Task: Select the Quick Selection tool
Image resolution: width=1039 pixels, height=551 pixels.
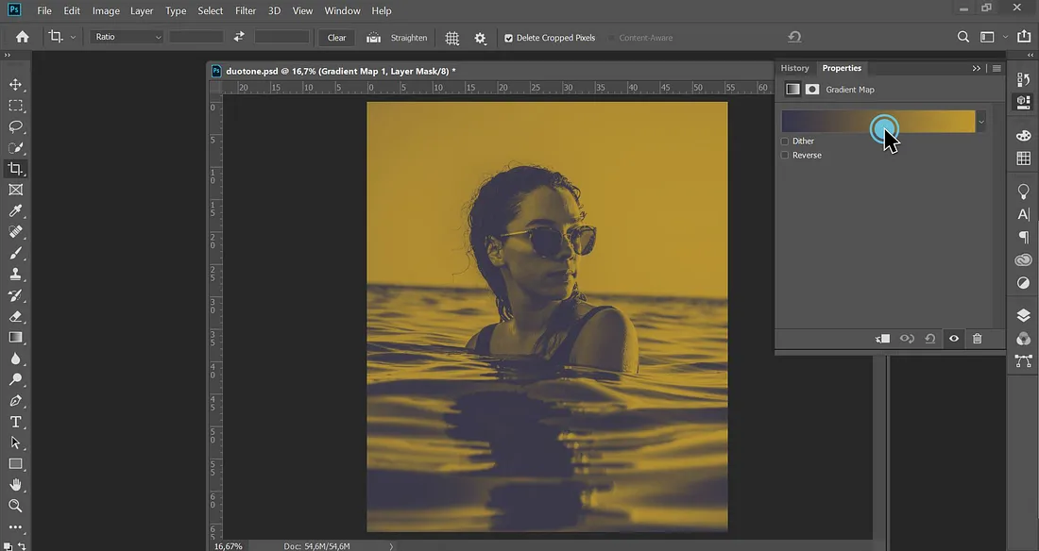Action: click(15, 148)
